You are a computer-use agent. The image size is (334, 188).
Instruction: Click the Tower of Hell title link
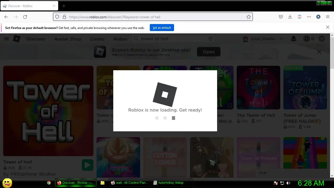coord(17,162)
